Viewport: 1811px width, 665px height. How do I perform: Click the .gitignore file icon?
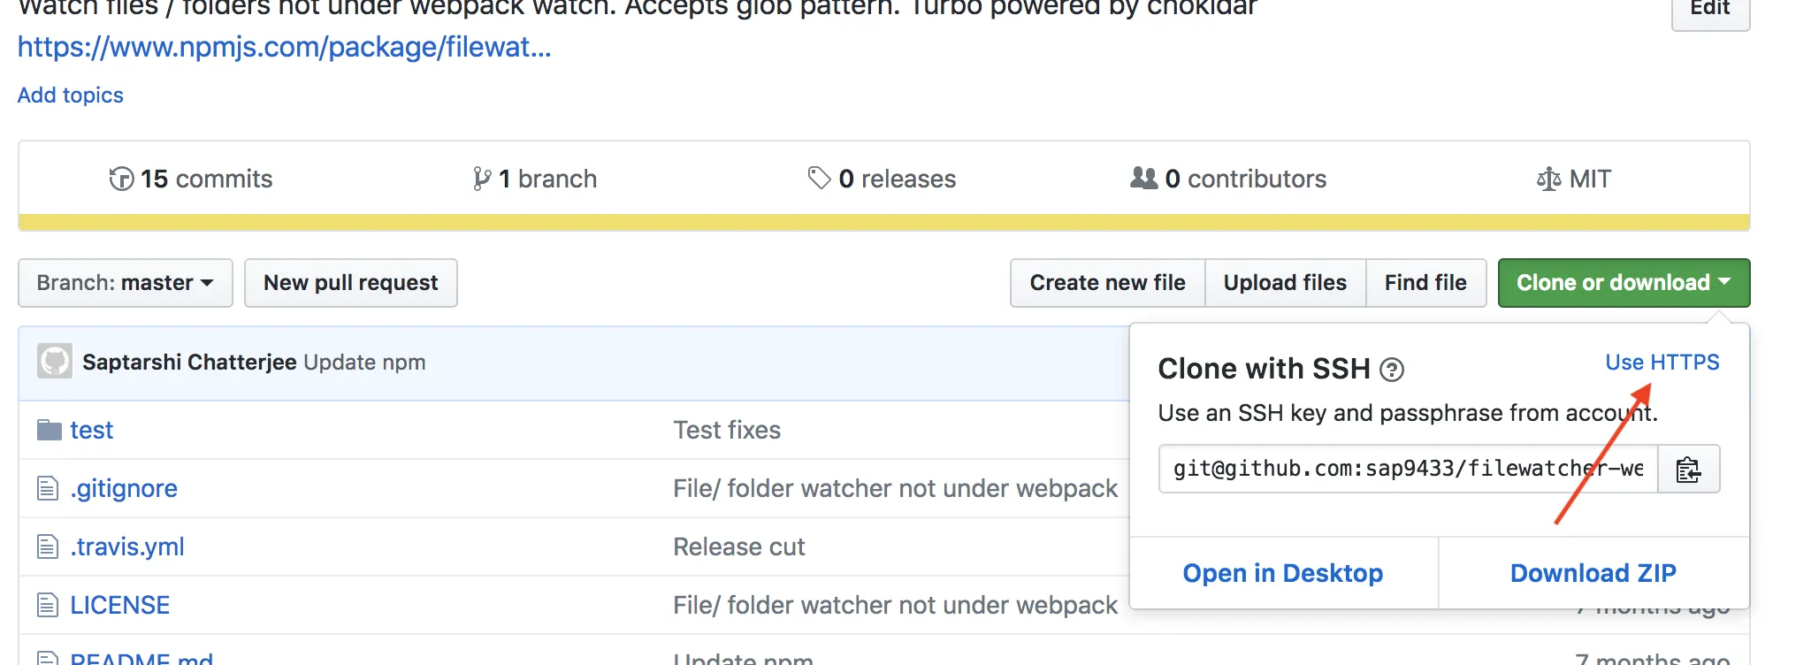(x=48, y=488)
